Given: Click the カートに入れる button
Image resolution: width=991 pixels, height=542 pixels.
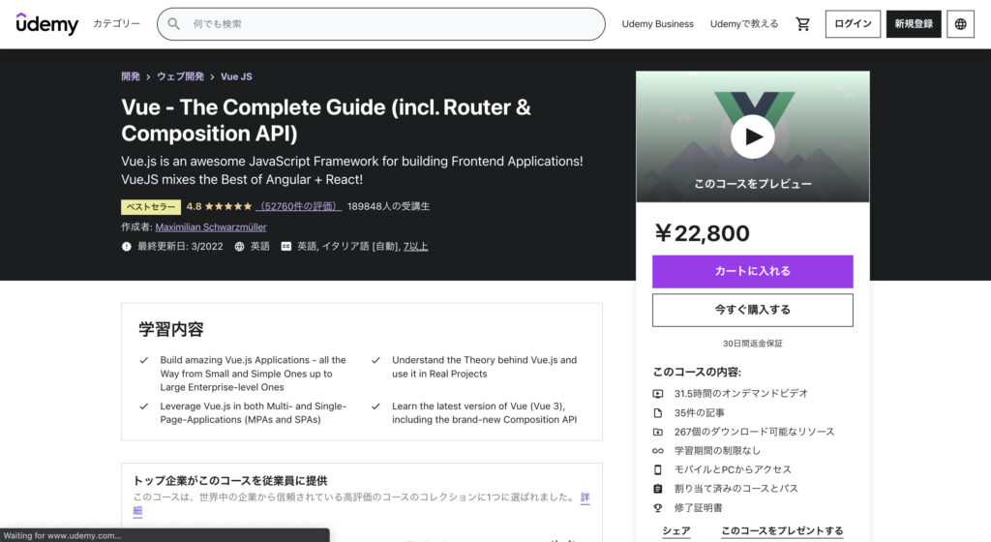Looking at the screenshot, I should tap(753, 272).
